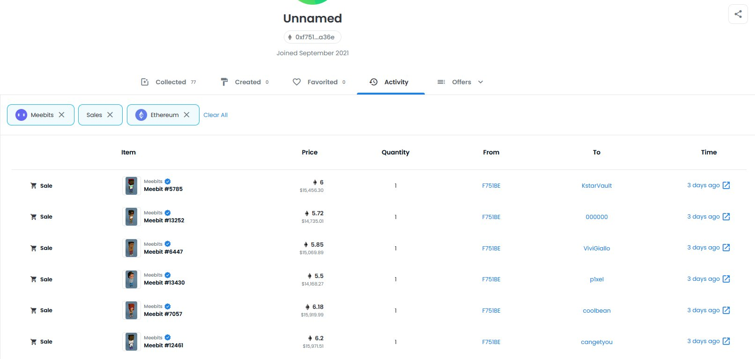Remove the Sales filter chip
Viewport: 755px width, 359px height.
(x=110, y=115)
